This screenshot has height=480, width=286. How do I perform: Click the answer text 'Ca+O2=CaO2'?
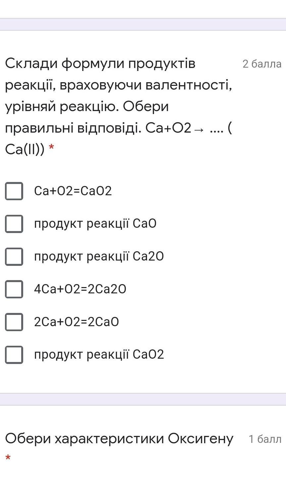tap(73, 191)
